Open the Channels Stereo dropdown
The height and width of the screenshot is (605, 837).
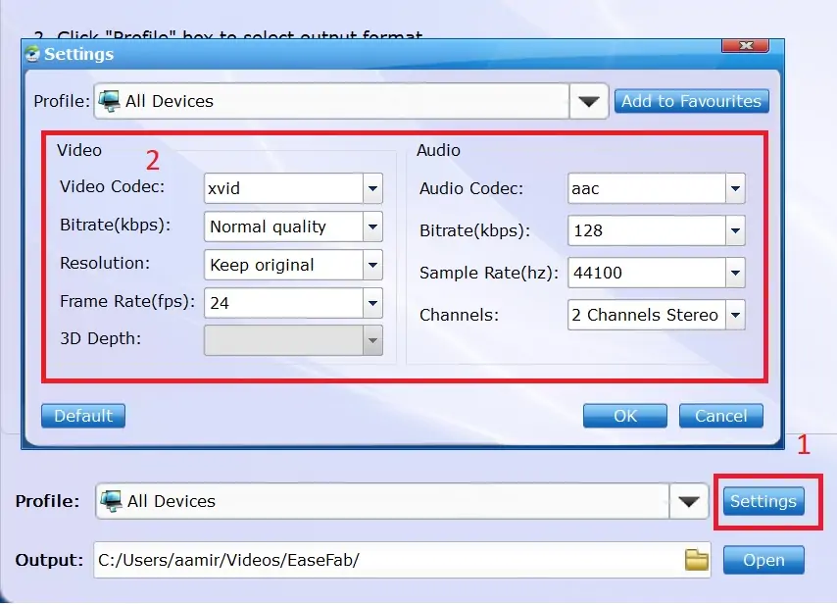pyautogui.click(x=735, y=315)
